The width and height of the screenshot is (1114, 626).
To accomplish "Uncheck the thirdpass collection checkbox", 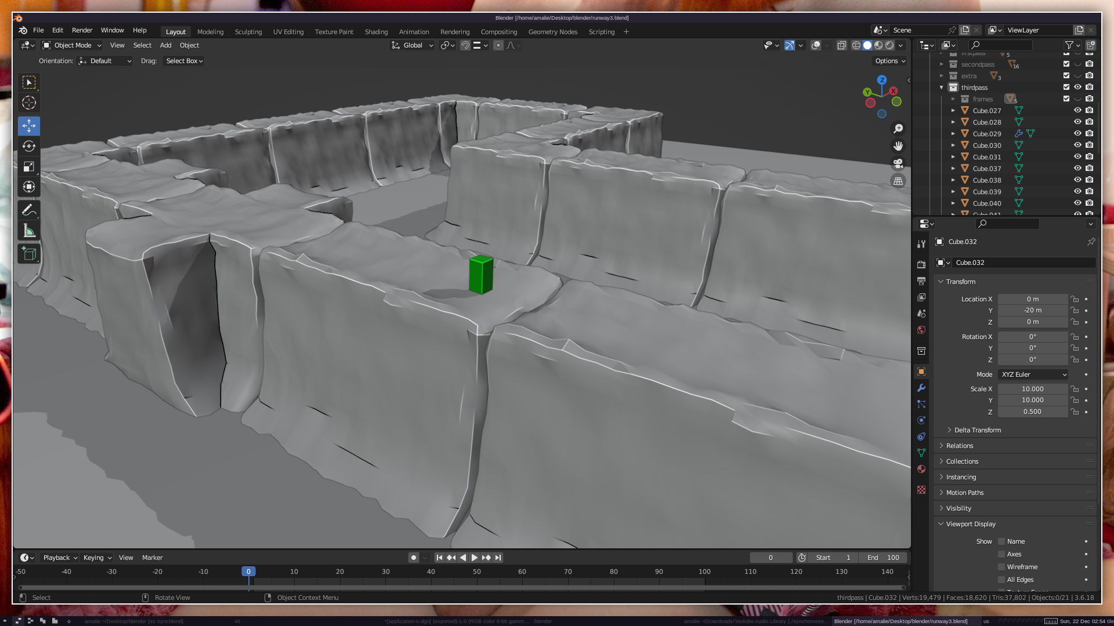I will tap(1066, 88).
